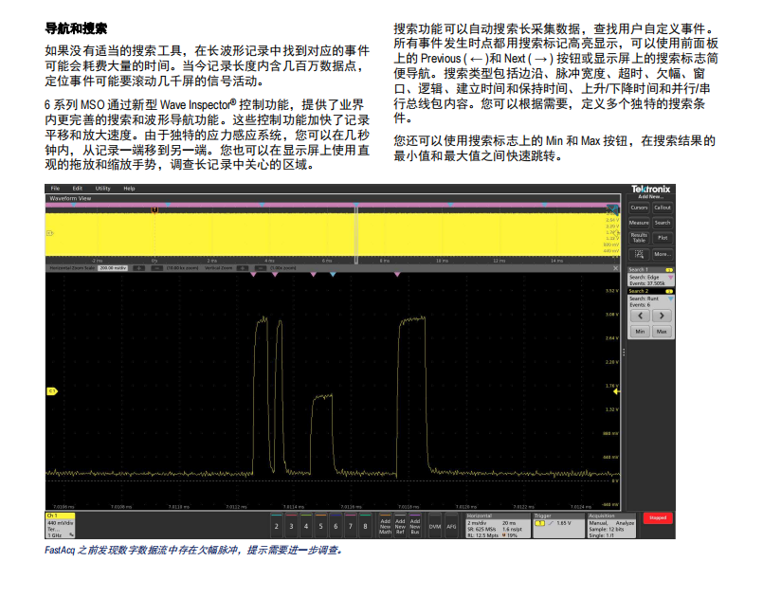The height and width of the screenshot is (598, 763).
Task: Increase vertical zoom with plus button
Action: pyautogui.click(x=243, y=268)
